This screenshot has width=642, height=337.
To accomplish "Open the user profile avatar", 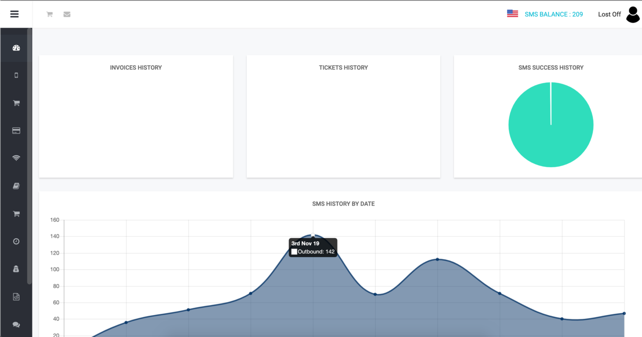I will point(633,15).
